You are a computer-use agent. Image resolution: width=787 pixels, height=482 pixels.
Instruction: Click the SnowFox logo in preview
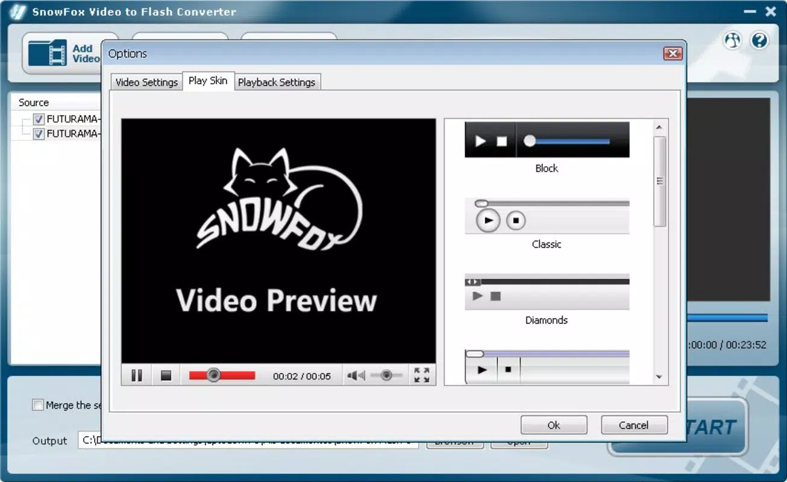tap(279, 199)
